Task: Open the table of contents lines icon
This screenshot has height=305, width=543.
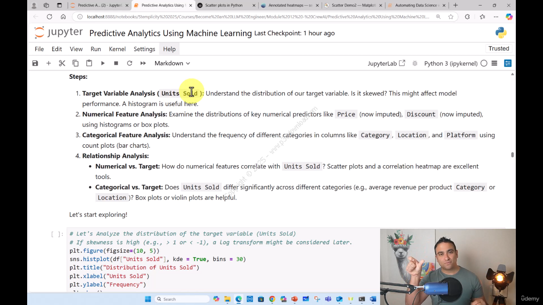Action: pyautogui.click(x=494, y=63)
